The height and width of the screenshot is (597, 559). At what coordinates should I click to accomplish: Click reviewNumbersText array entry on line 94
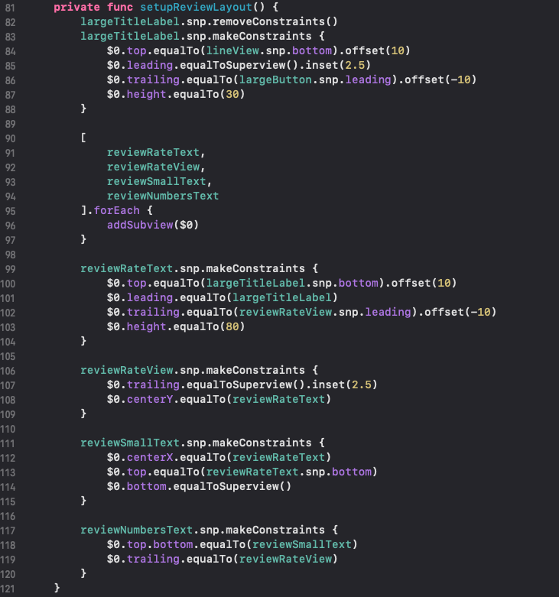(163, 196)
